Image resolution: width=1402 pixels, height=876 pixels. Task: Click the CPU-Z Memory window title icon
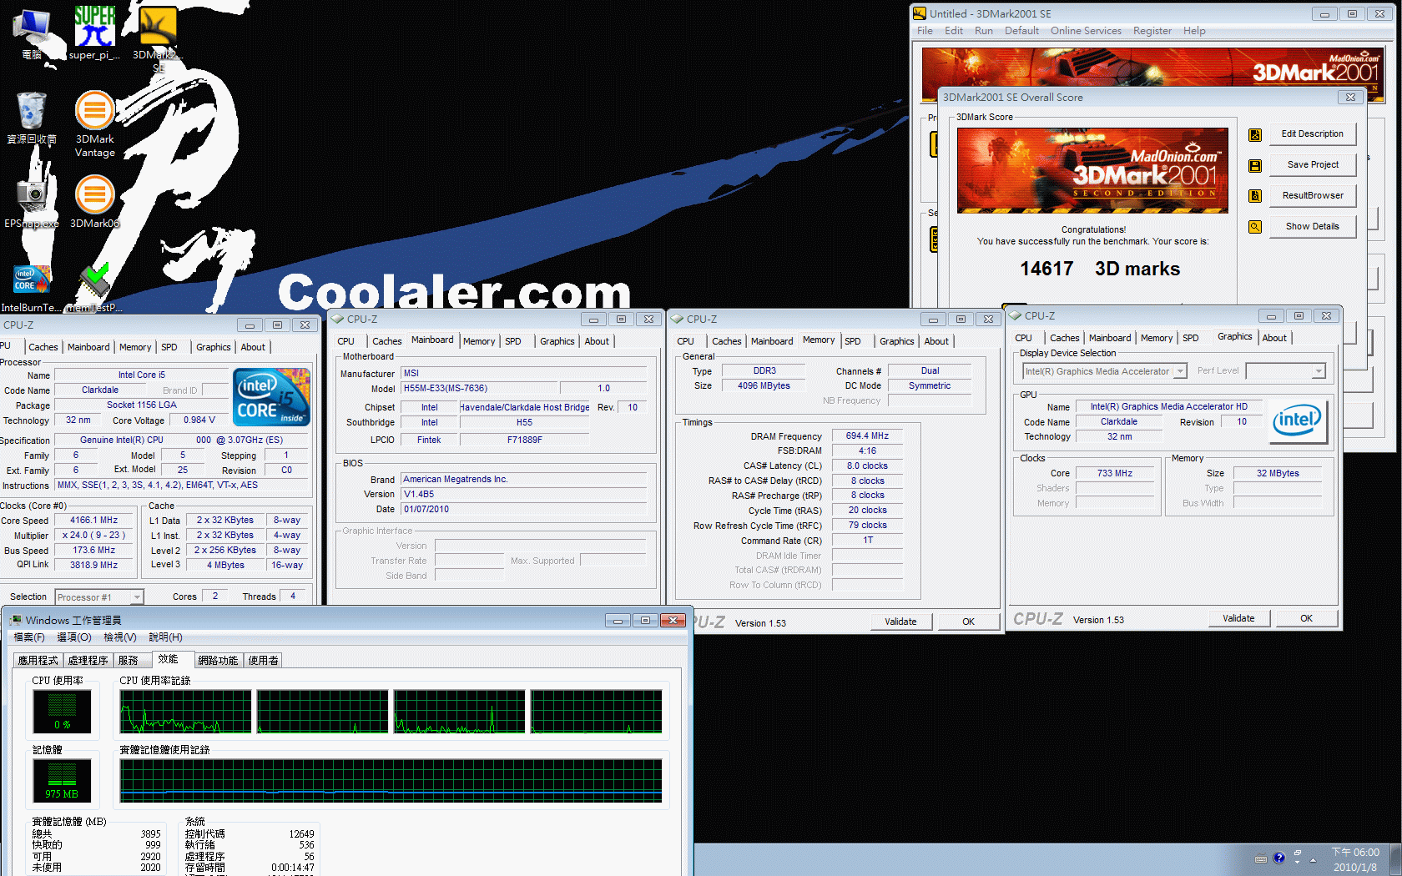click(x=678, y=319)
